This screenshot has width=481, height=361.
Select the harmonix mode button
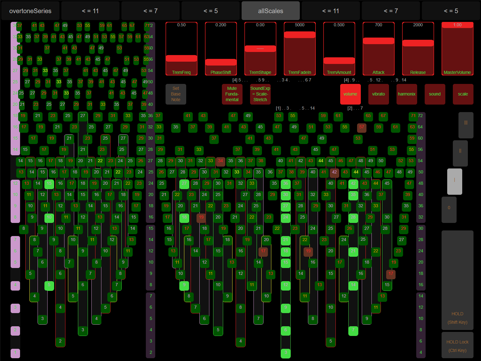(x=407, y=94)
